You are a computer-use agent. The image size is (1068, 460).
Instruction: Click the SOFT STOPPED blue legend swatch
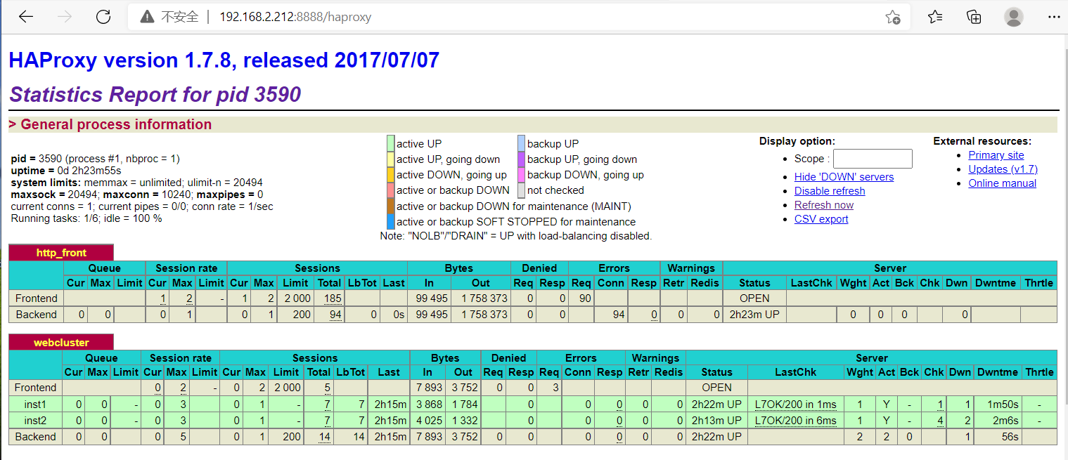[390, 221]
